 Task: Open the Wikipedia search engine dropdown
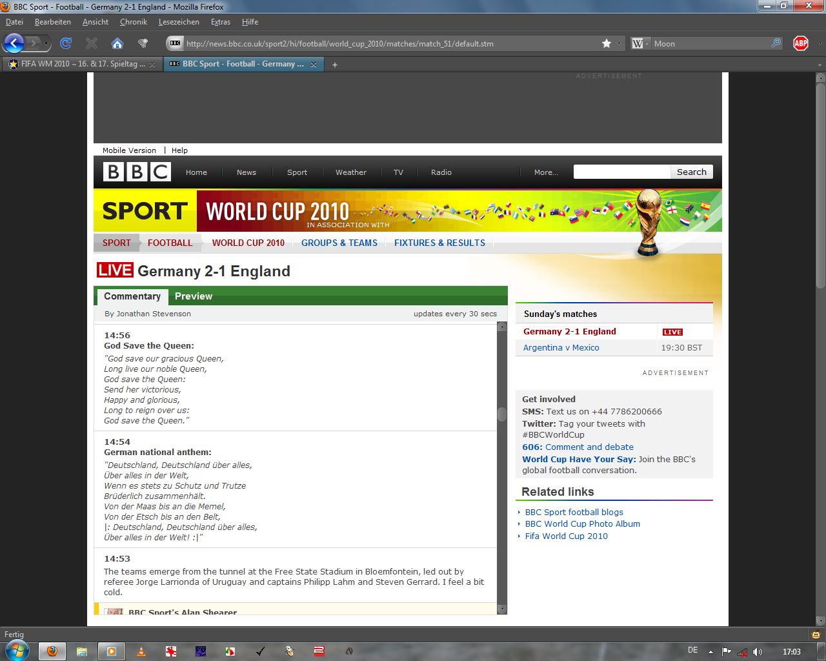tap(640, 43)
